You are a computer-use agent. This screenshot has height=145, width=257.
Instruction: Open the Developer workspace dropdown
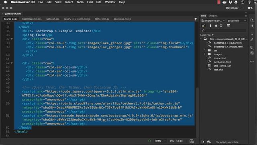click(x=233, y=8)
